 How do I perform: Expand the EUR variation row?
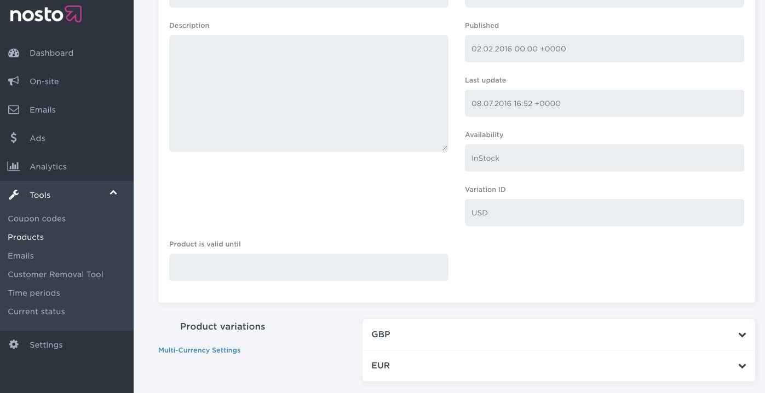(742, 366)
